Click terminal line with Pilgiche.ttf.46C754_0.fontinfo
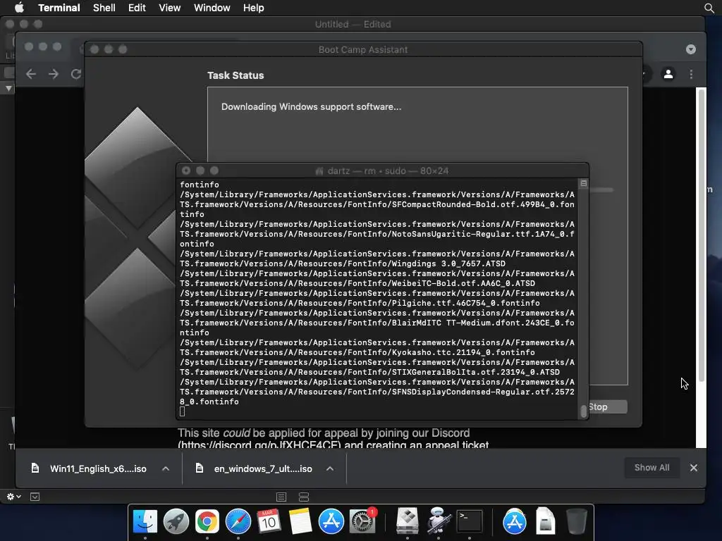 click(x=360, y=303)
